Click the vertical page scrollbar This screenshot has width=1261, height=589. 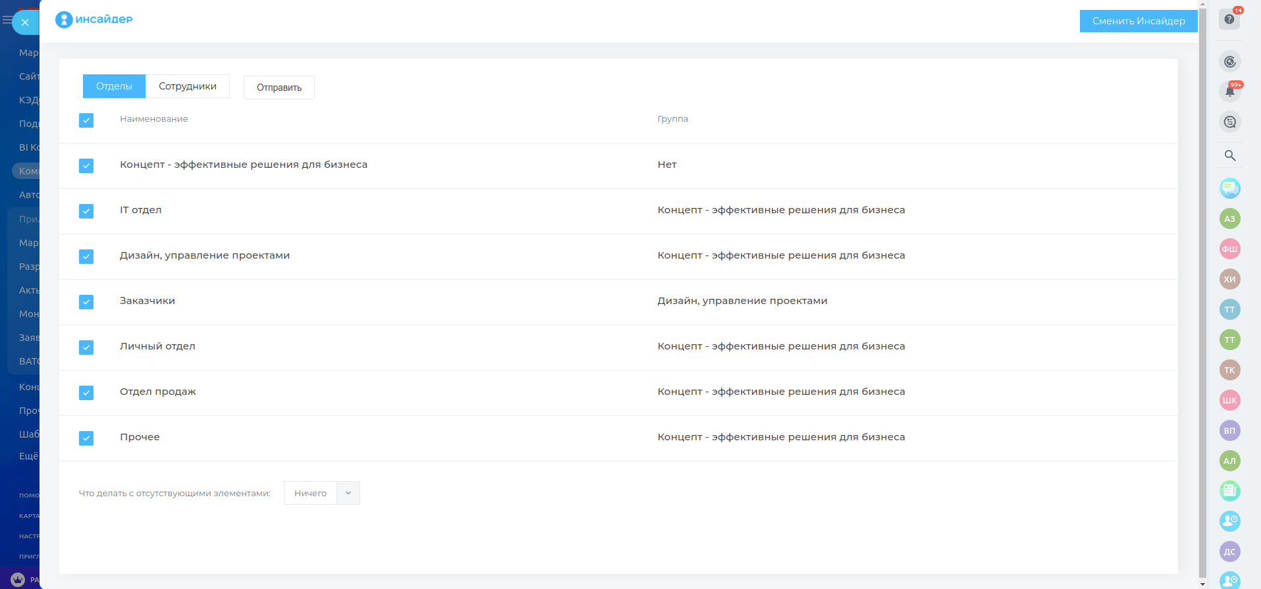(1202, 290)
